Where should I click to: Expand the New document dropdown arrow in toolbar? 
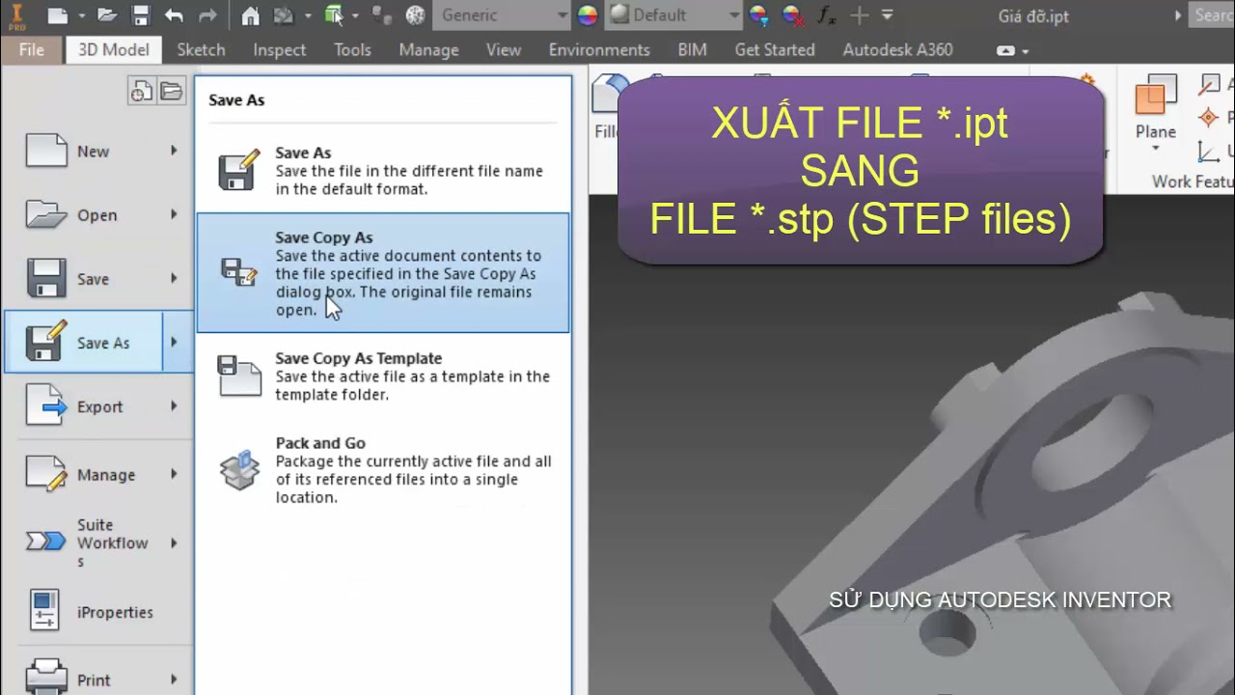(x=81, y=15)
